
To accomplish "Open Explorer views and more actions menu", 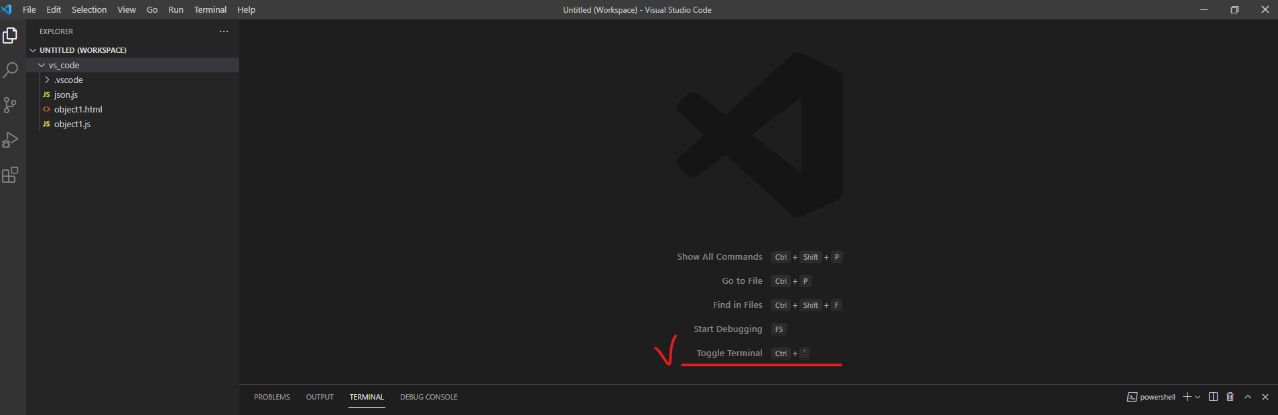I will point(224,31).
